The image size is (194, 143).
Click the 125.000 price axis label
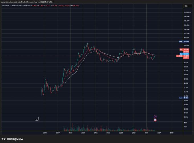point(187,33)
